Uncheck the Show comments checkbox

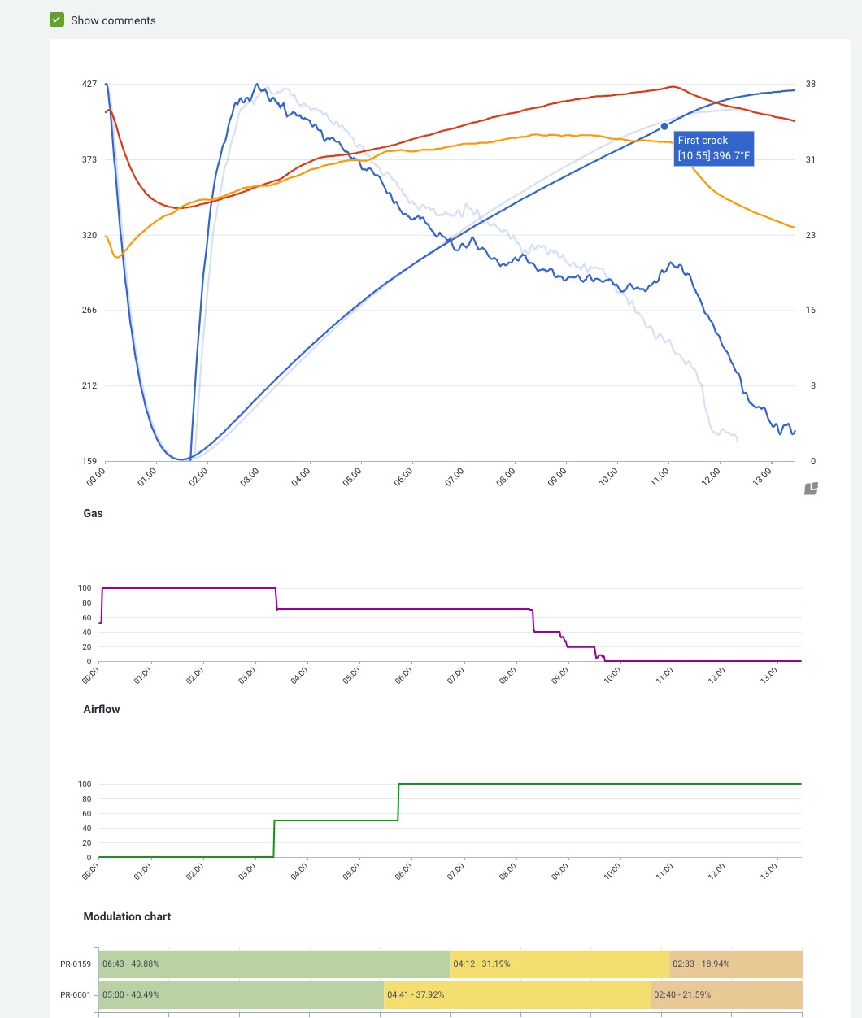coord(57,20)
